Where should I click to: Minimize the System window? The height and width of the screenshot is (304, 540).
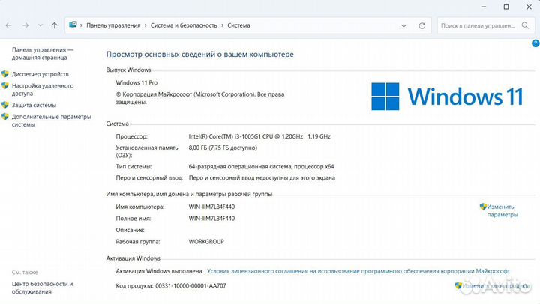(484, 7)
